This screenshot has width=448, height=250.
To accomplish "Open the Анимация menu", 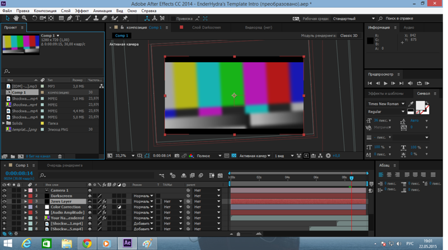I will (102, 11).
